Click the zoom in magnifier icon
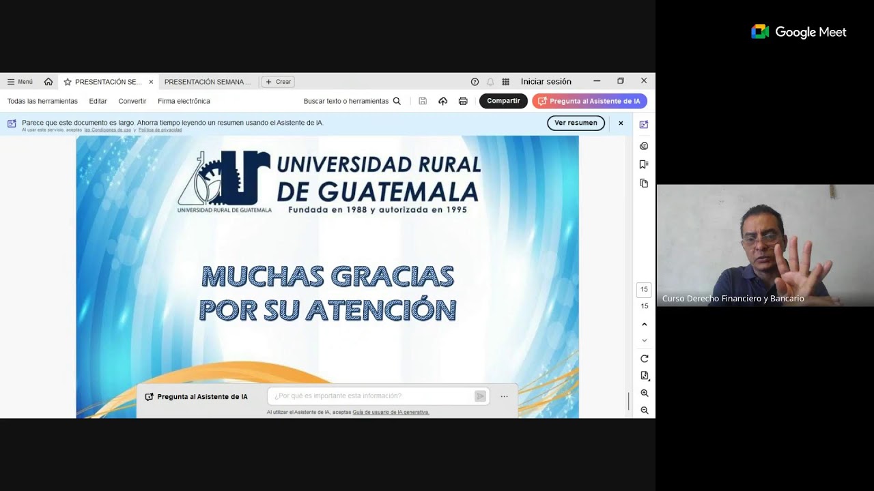The image size is (874, 491). point(644,393)
